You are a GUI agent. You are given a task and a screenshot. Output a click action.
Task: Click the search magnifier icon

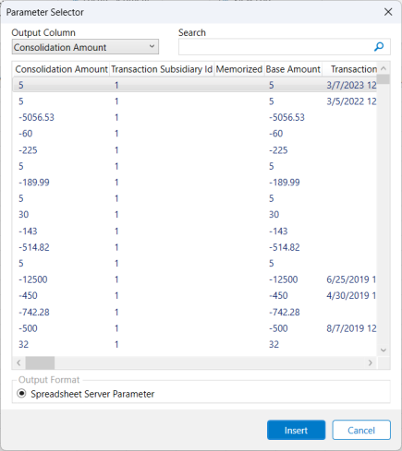379,47
